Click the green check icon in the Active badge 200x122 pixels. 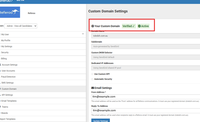pyautogui.click(x=139, y=26)
